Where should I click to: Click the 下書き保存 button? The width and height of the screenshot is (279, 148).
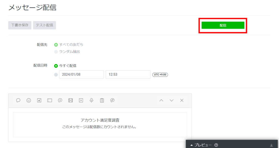coord(20,25)
